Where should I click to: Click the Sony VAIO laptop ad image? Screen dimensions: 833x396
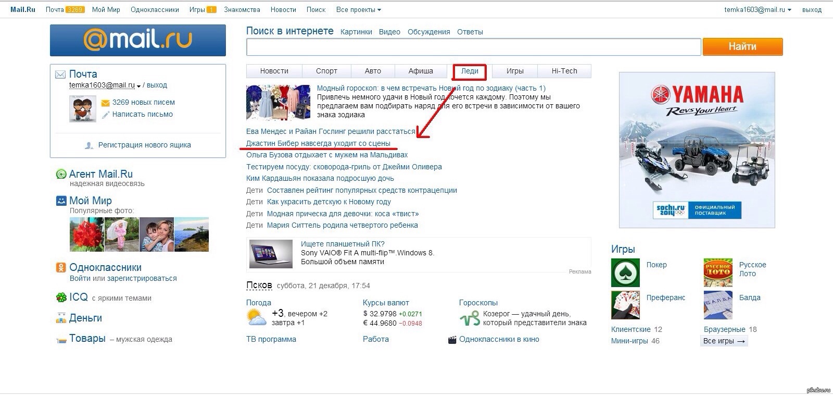[271, 254]
